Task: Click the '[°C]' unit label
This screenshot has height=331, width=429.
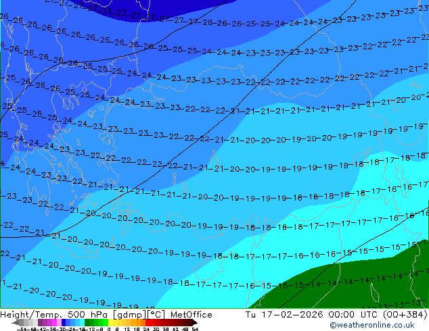Action: tap(156, 315)
